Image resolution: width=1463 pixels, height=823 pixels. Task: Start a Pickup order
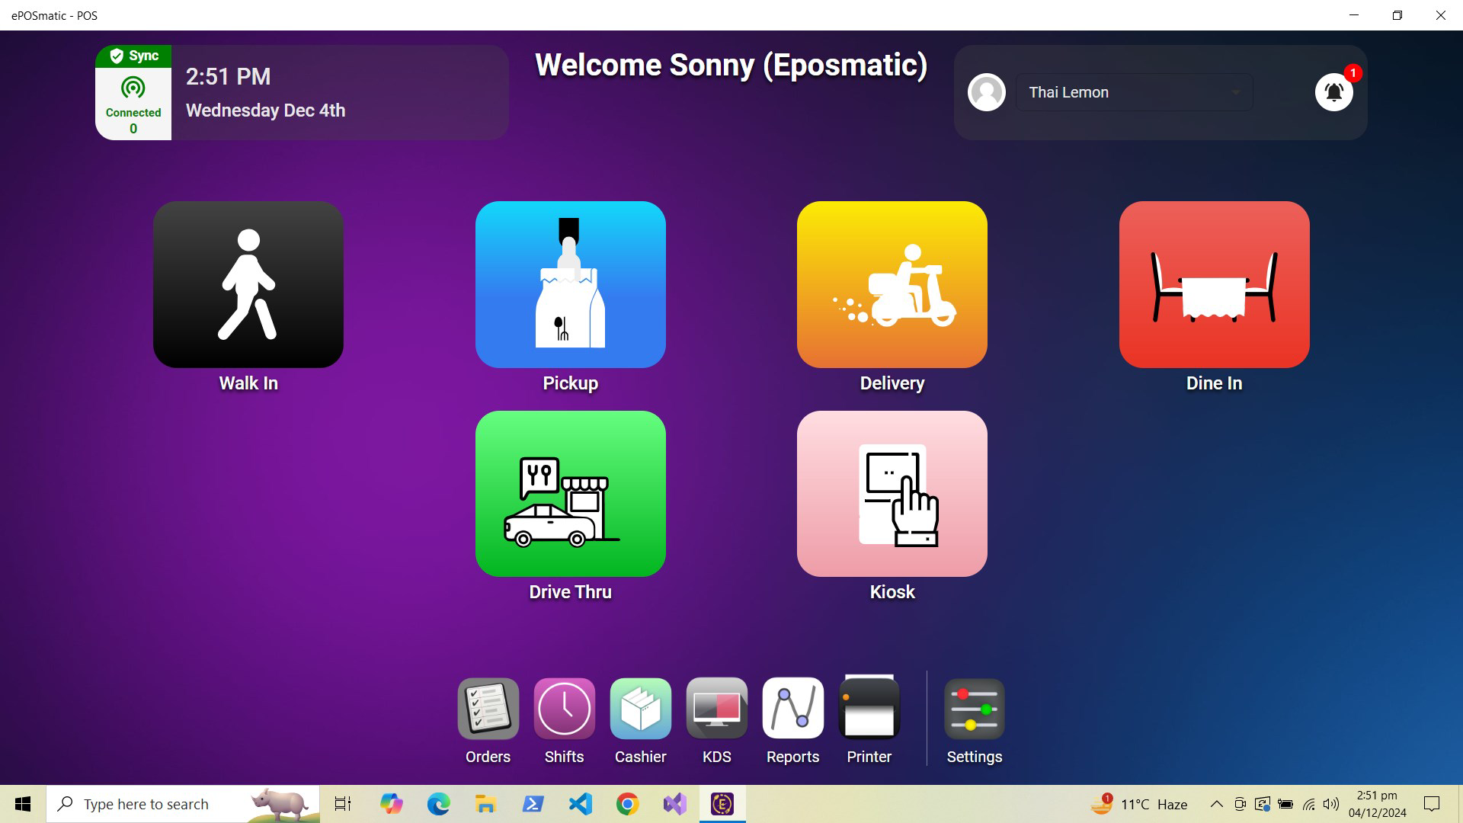pos(570,284)
